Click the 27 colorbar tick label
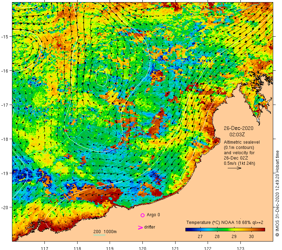282x250 pixels. 200,237
